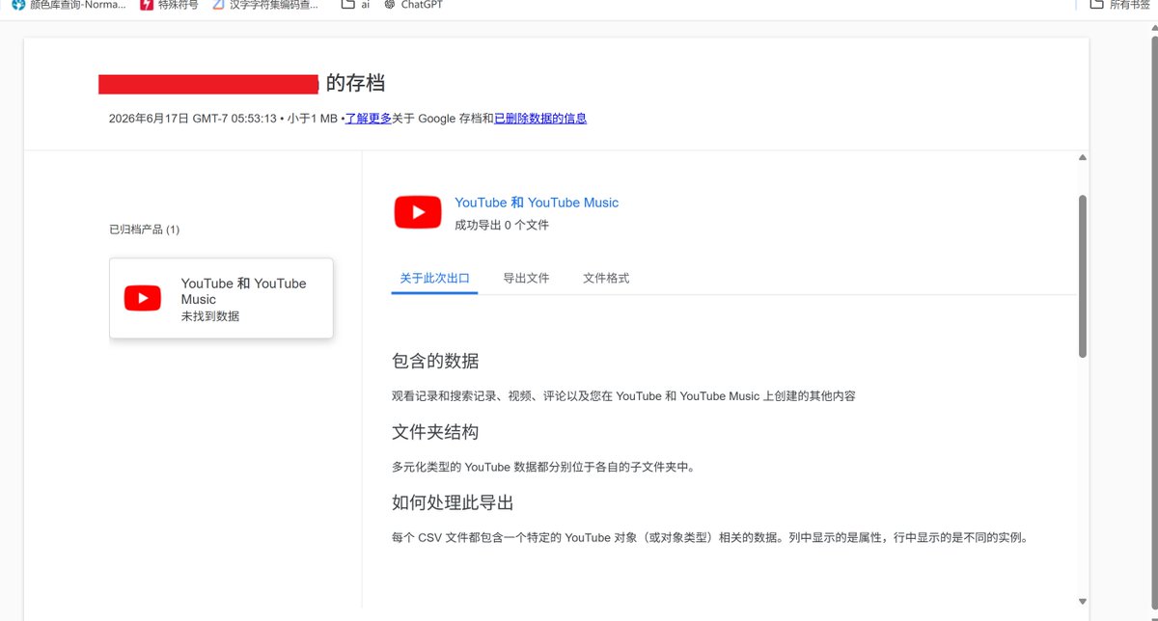Switch to the 导出文件 tab
The height and width of the screenshot is (621, 1158).
(x=526, y=278)
